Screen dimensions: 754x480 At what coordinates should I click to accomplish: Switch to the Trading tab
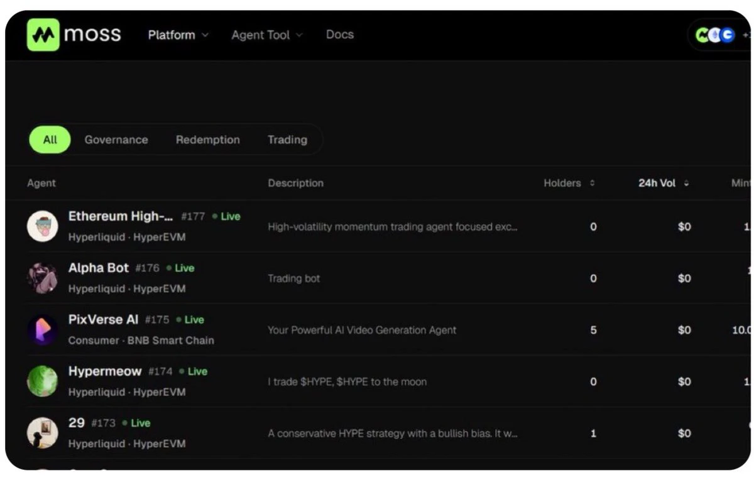287,139
